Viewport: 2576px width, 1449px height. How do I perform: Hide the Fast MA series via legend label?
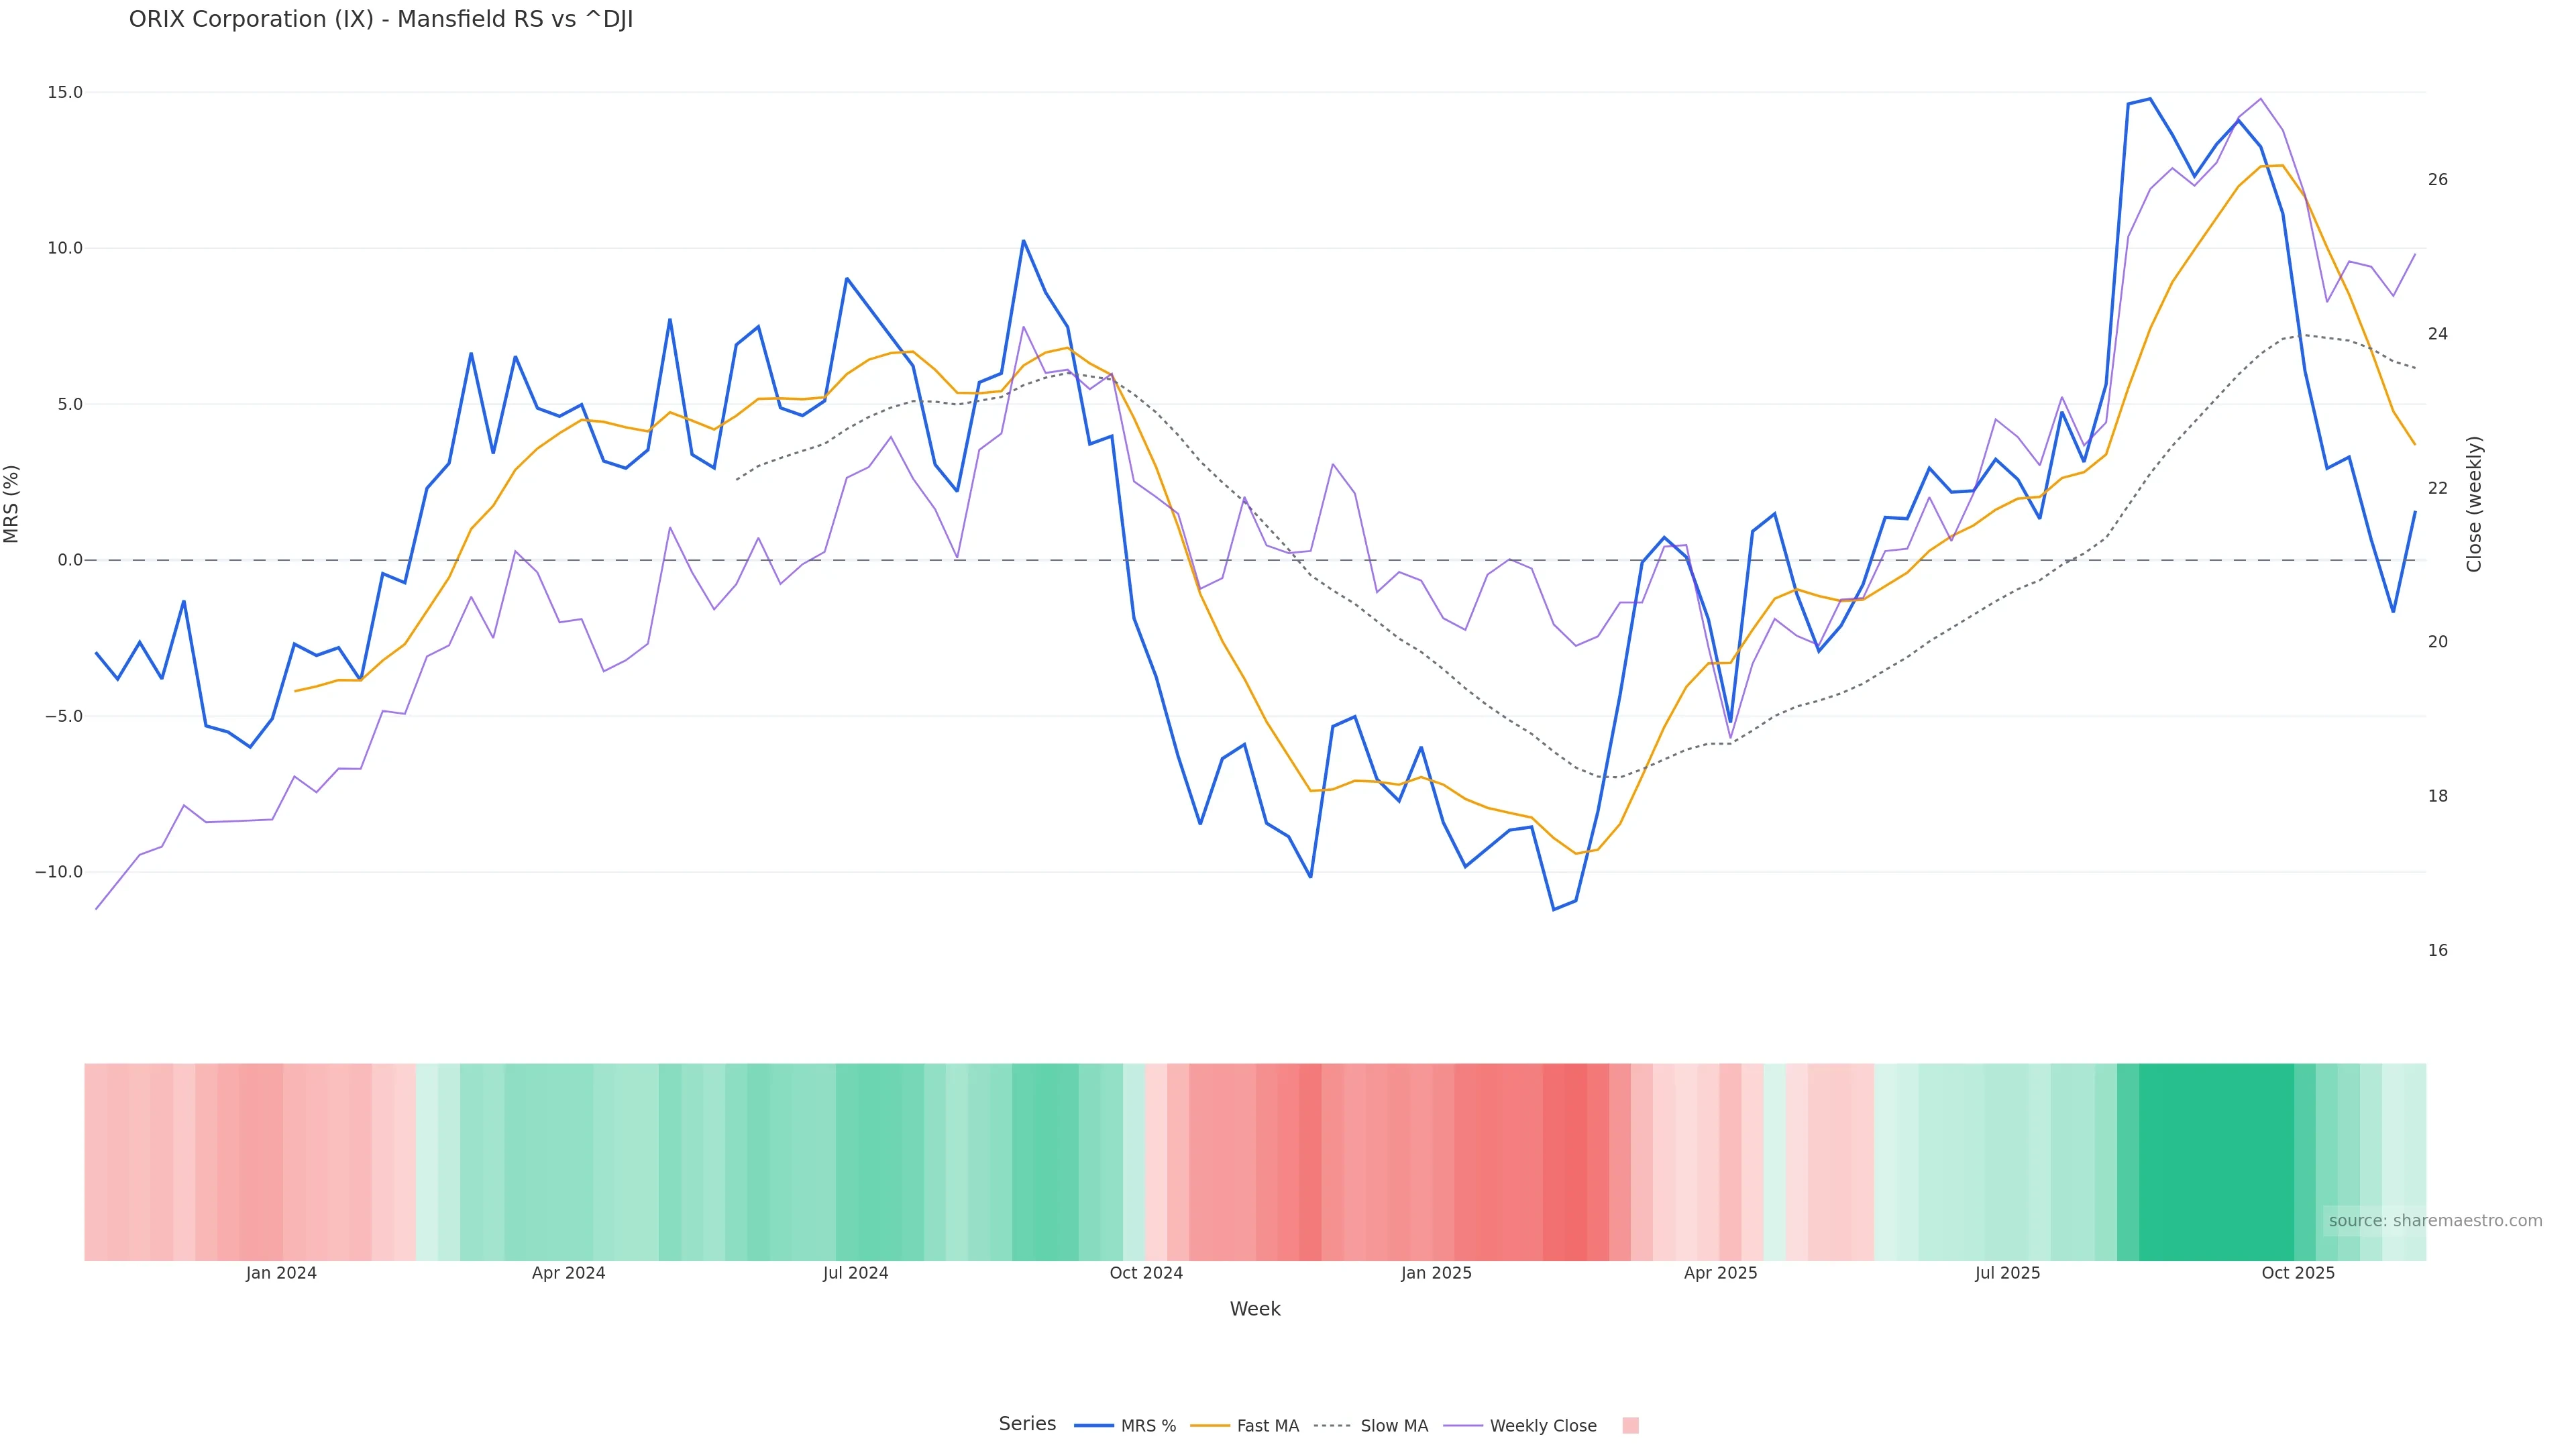pyautogui.click(x=1267, y=1426)
